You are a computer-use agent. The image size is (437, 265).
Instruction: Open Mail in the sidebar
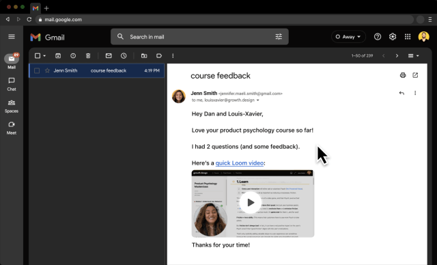coord(12,61)
